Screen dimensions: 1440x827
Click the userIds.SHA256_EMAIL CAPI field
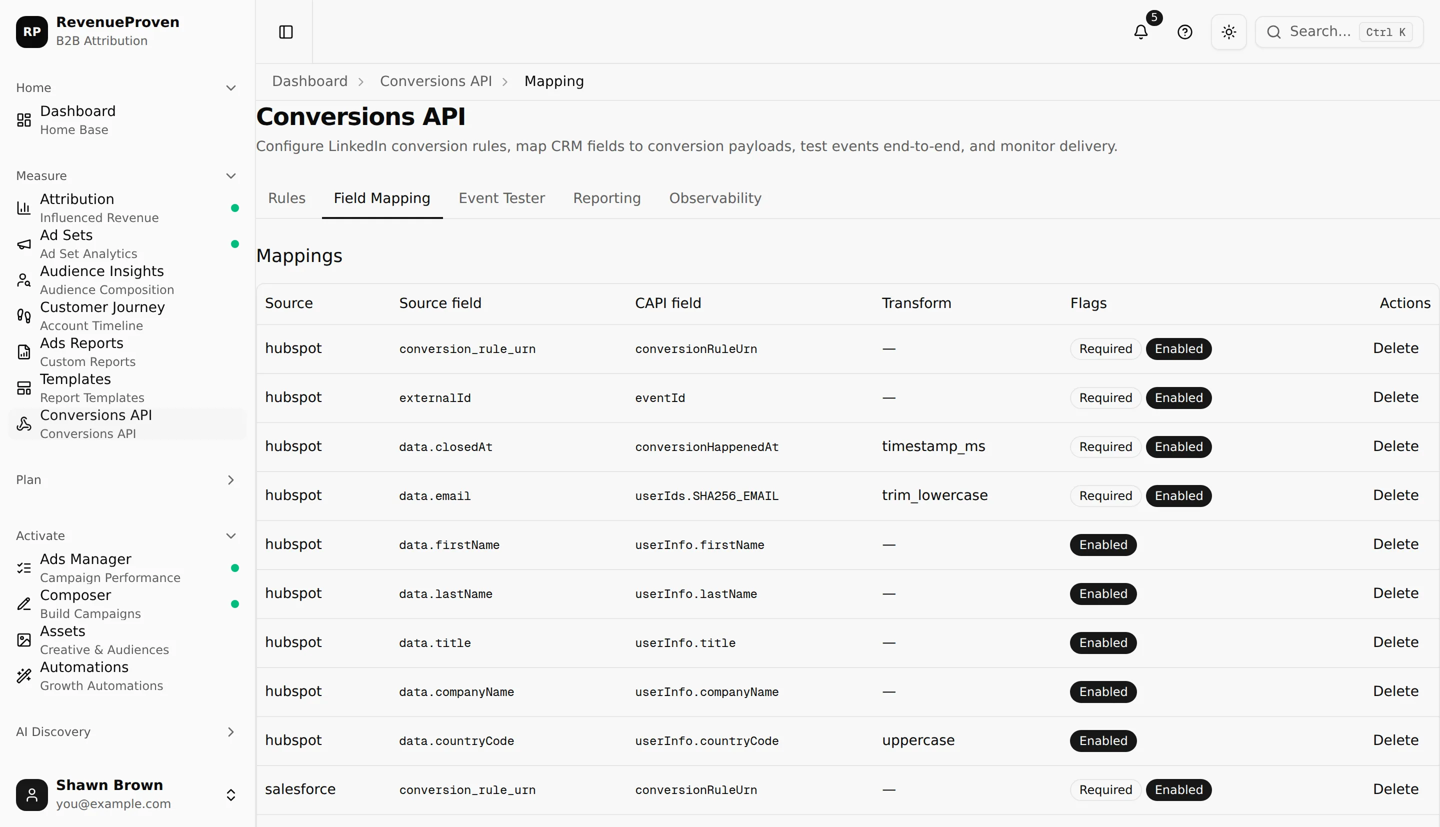point(707,496)
